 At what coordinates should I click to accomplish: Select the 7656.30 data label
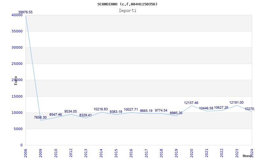[x=40, y=117]
